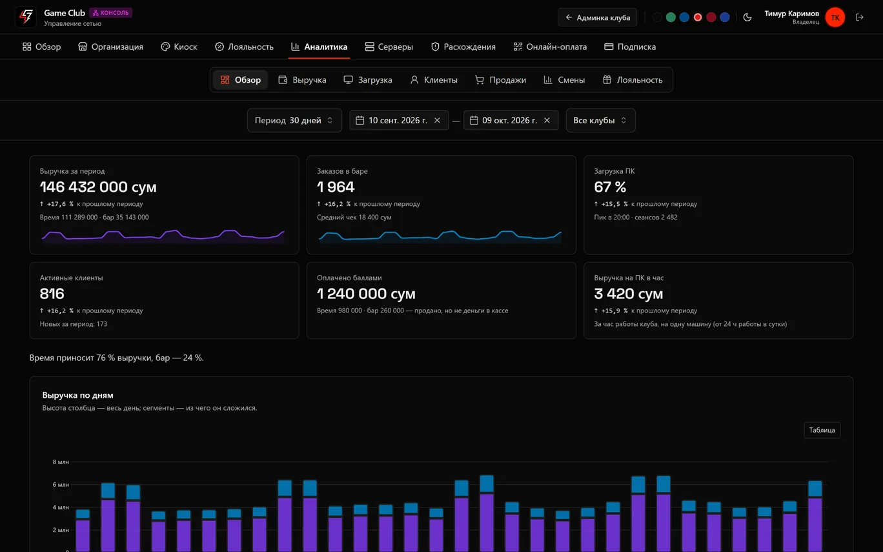Open the Период 30 дней dropdown
883x552 pixels.
pos(294,120)
